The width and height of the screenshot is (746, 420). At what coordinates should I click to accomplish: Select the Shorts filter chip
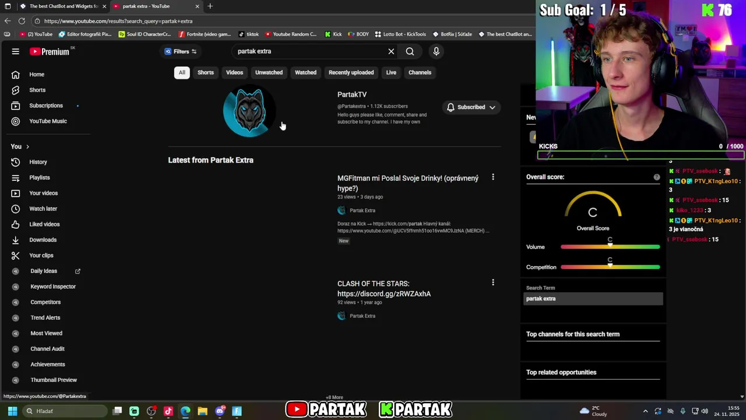tap(206, 72)
